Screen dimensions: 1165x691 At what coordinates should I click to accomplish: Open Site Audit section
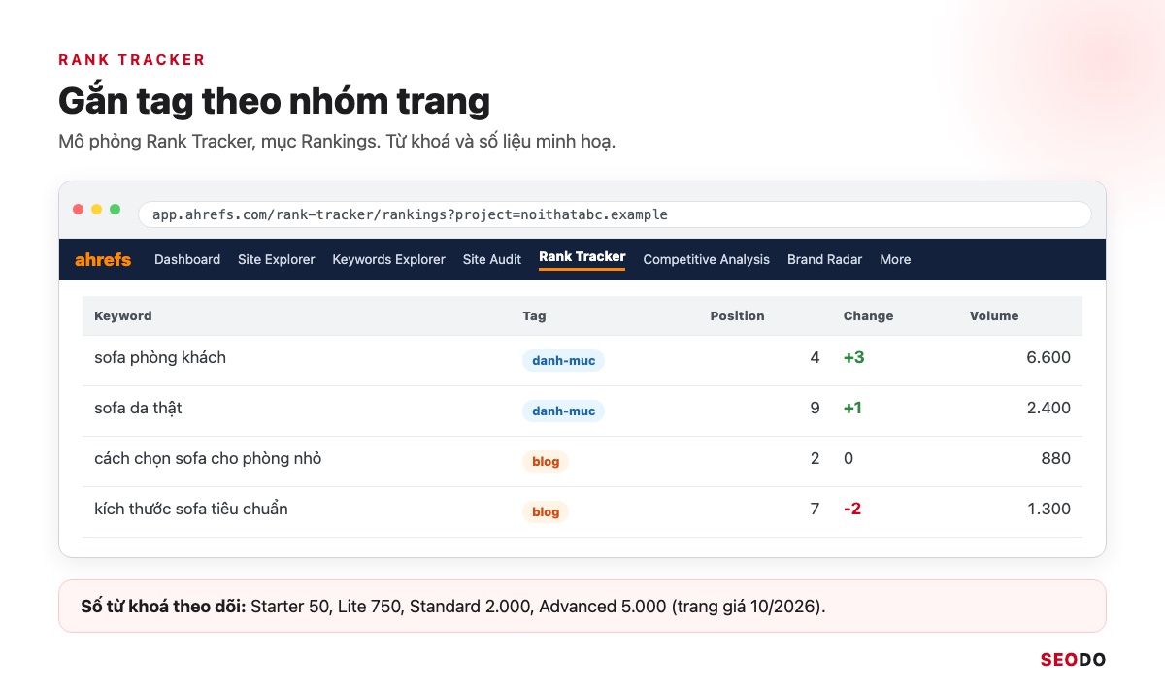pyautogui.click(x=492, y=259)
